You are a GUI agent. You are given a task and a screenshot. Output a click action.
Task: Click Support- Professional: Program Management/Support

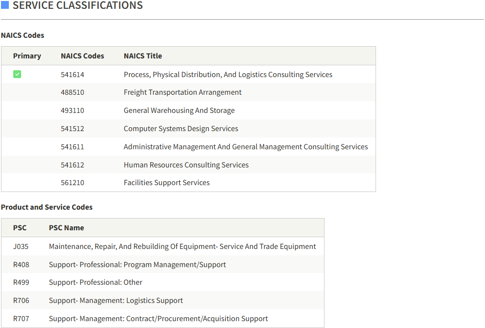tap(137, 265)
